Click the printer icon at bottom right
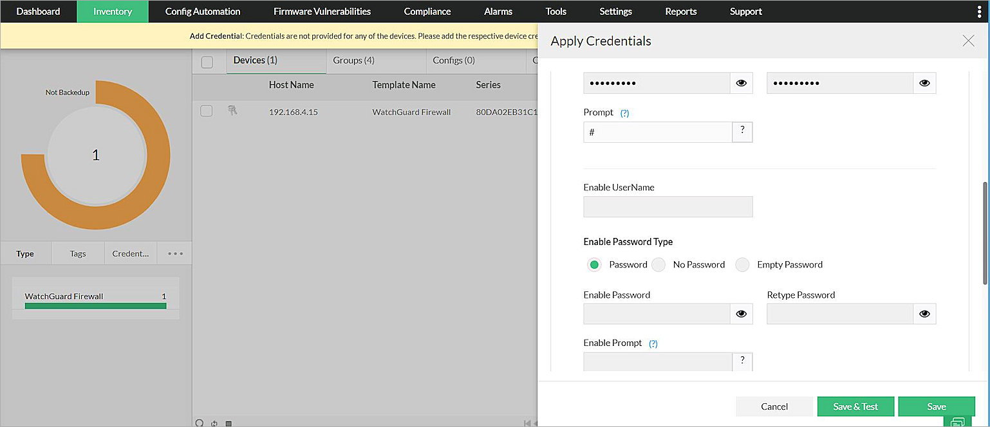The image size is (990, 427). point(958,422)
